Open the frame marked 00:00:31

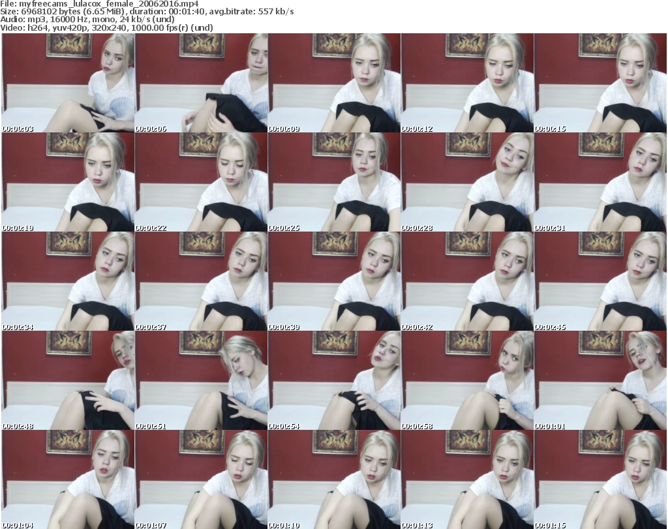600,182
